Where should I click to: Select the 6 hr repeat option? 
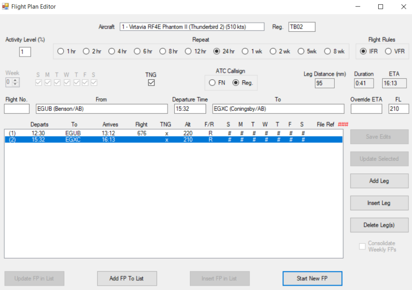[x=137, y=51]
